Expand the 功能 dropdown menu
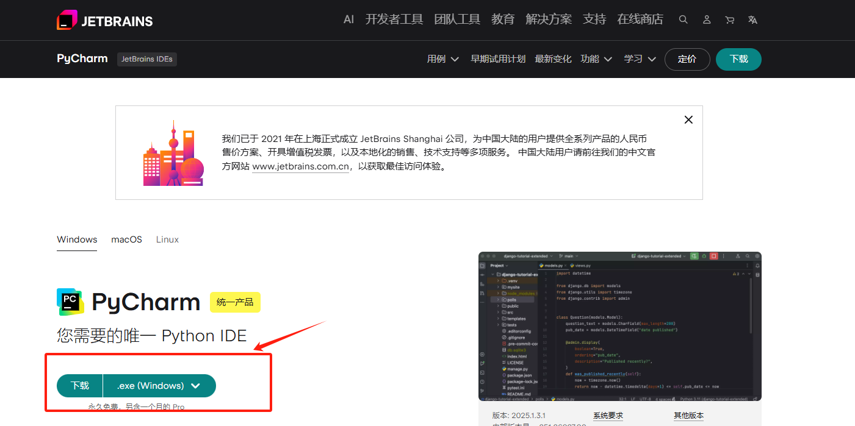Screen dimensions: 855x426 (x=596, y=59)
